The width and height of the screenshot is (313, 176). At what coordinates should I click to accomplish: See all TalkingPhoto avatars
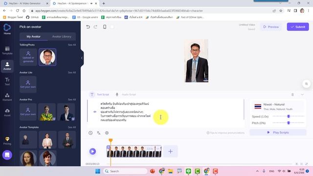pyautogui.click(x=72, y=45)
